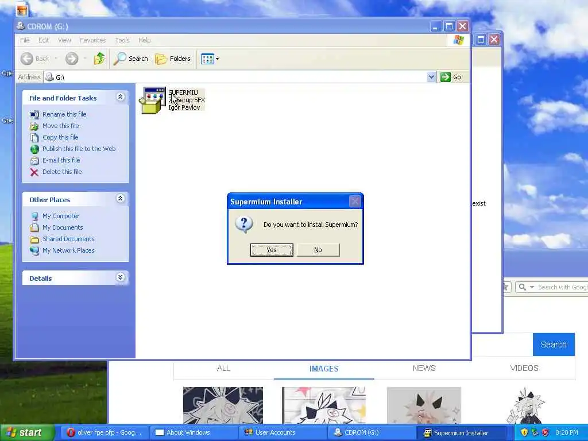Viewport: 588px width, 441px height.
Task: Click the CDROM window title bar icon
Action: coord(21,26)
